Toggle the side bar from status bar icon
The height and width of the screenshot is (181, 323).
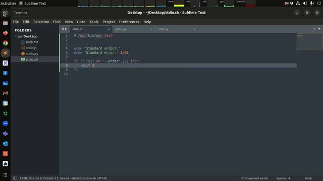point(15,178)
